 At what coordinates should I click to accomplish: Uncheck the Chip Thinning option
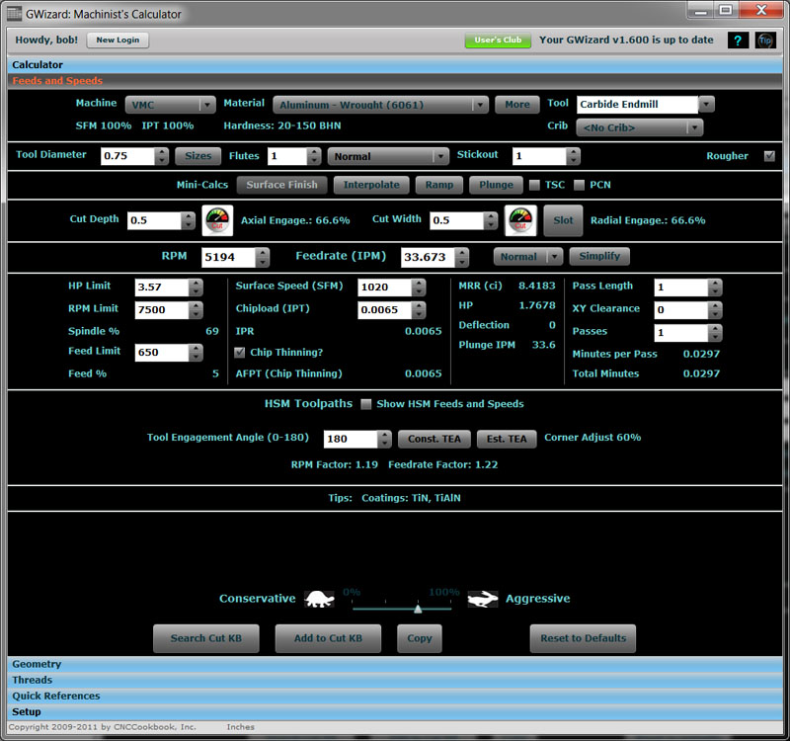click(238, 352)
